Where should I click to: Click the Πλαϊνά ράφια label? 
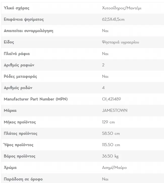pyautogui.click(x=17, y=54)
